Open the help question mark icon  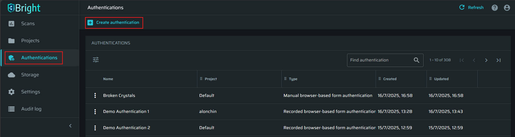[x=495, y=8]
